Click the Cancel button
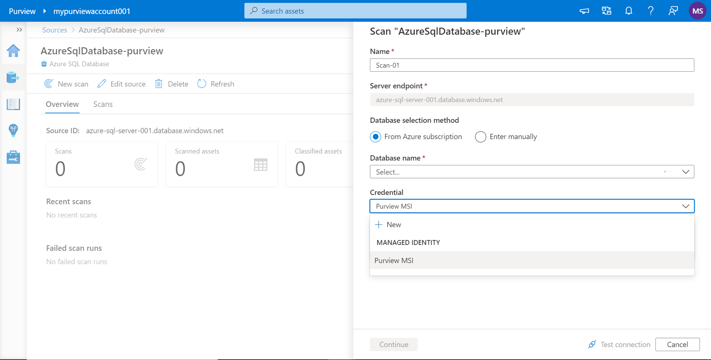711x360 pixels. click(x=677, y=344)
